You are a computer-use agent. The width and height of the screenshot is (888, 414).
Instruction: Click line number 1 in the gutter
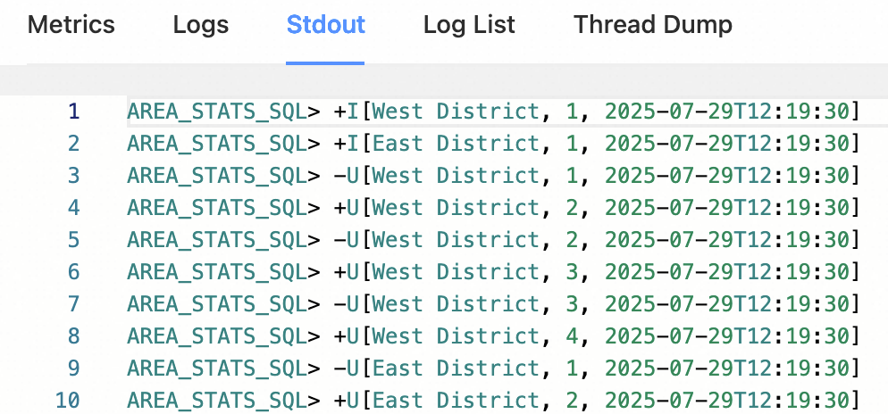(73, 112)
